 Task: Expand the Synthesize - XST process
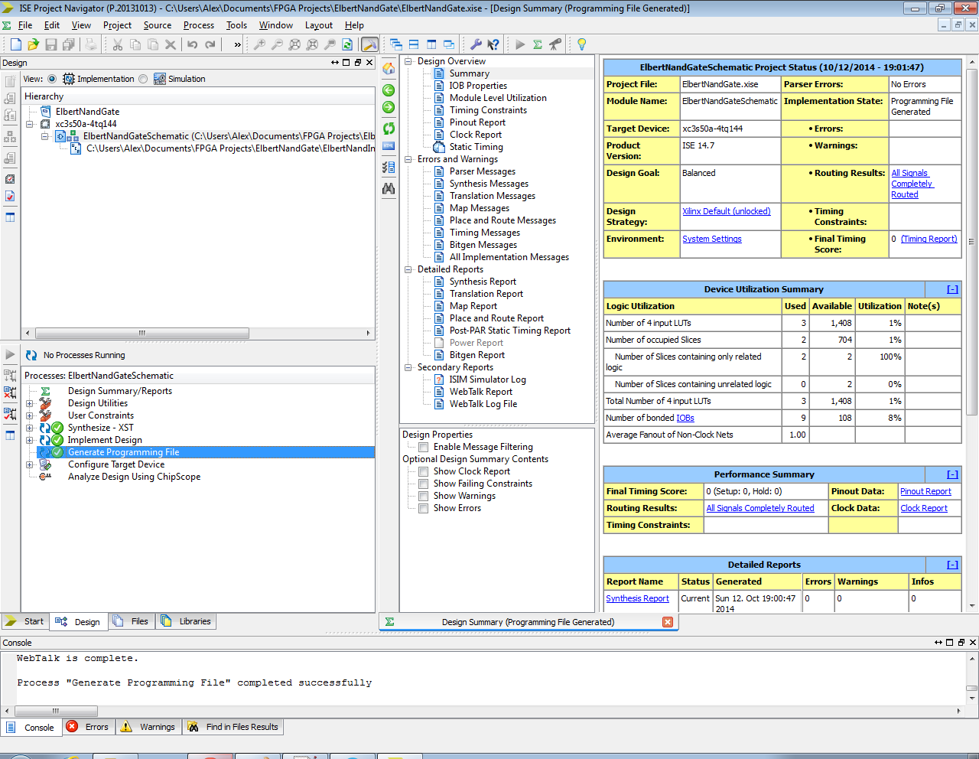point(30,428)
